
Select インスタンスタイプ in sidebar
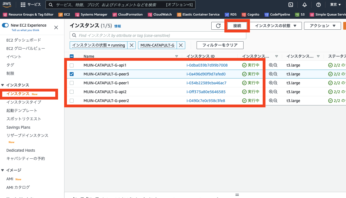[24, 102]
